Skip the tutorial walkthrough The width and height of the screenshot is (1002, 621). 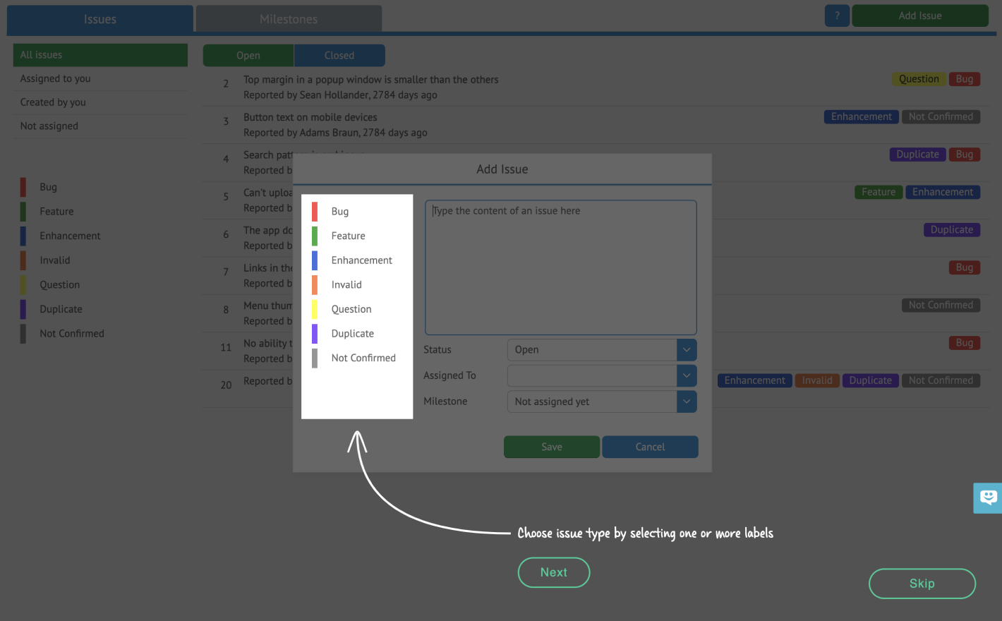coord(922,584)
